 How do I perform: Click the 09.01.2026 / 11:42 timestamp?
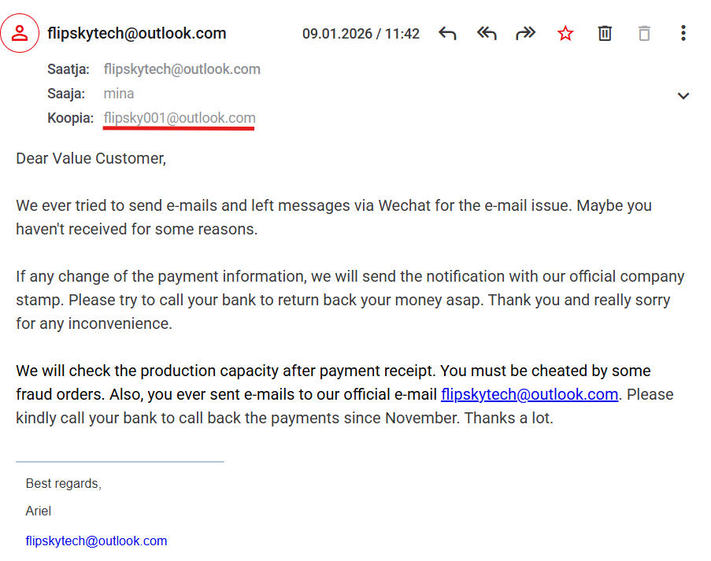coord(361,34)
